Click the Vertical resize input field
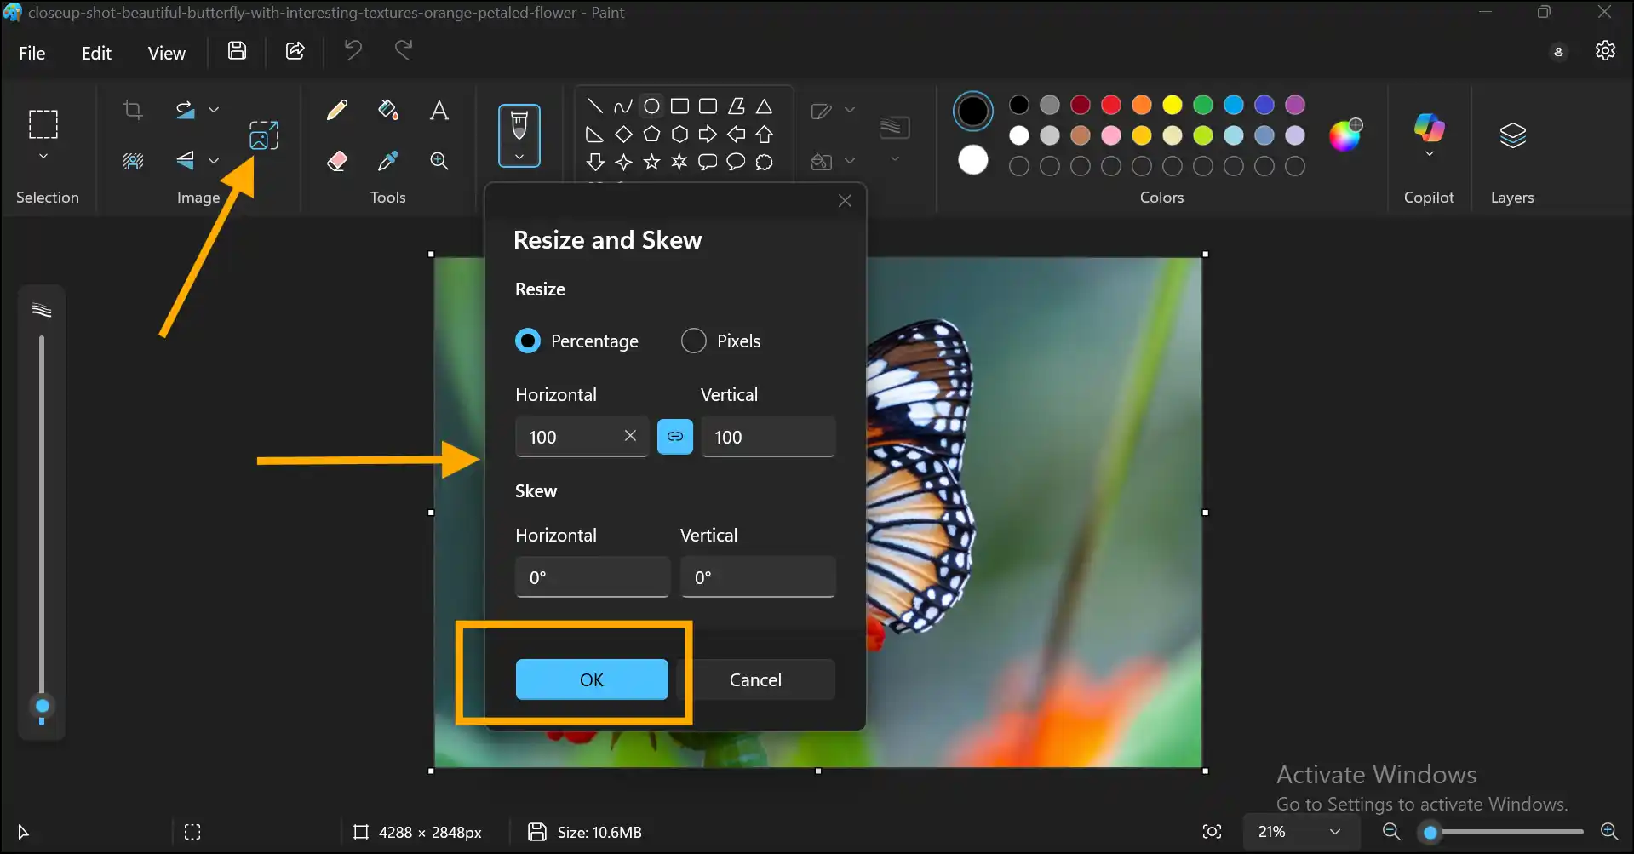 coord(768,437)
